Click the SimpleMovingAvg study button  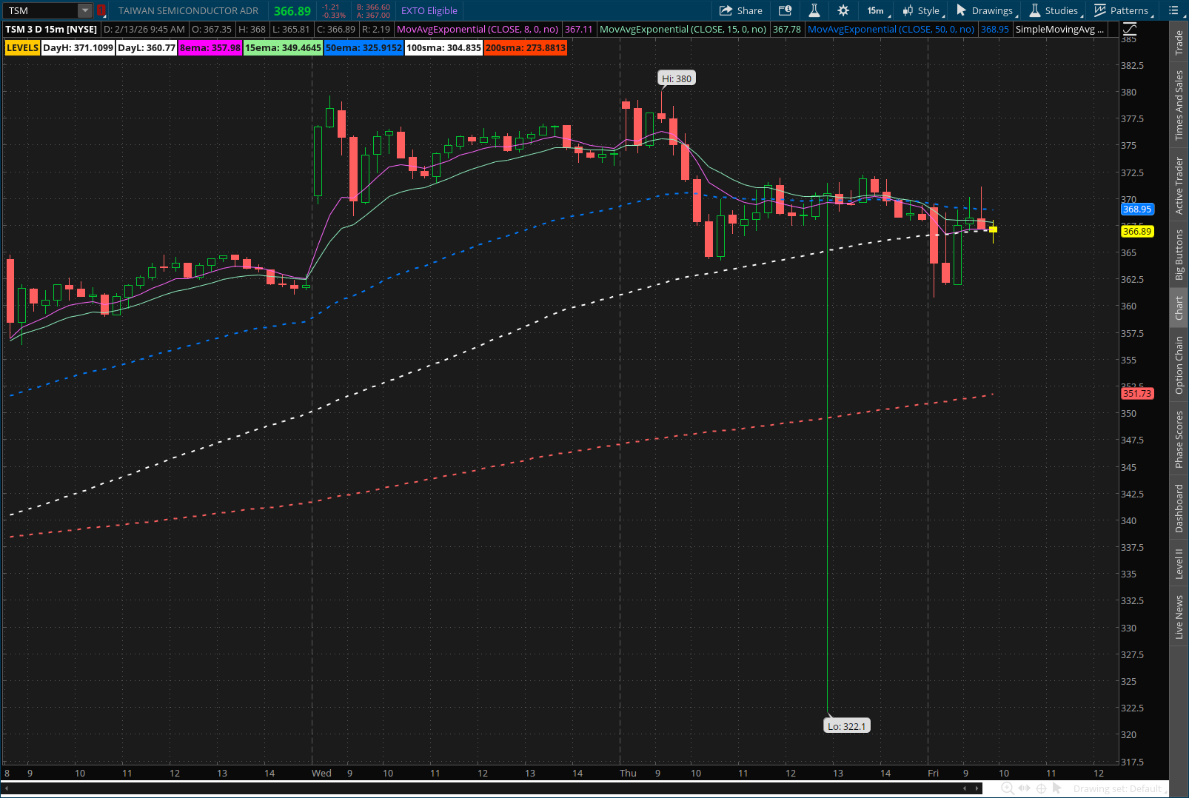[1059, 29]
